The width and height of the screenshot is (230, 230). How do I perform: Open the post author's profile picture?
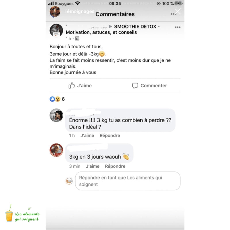[56, 30]
